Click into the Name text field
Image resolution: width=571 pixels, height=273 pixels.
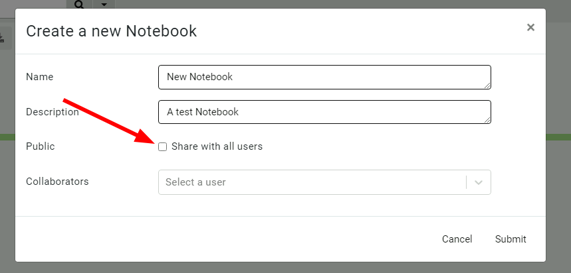coord(324,77)
